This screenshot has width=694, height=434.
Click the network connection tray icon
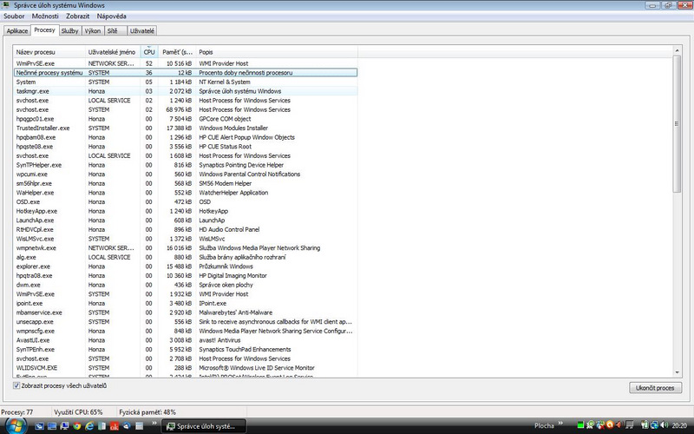point(654,425)
